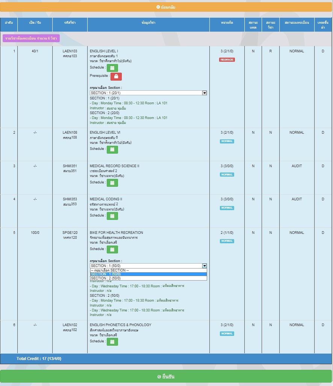Open the schedule calendar for ENGLISH LEVEL I
The image size is (333, 386).
click(x=112, y=68)
